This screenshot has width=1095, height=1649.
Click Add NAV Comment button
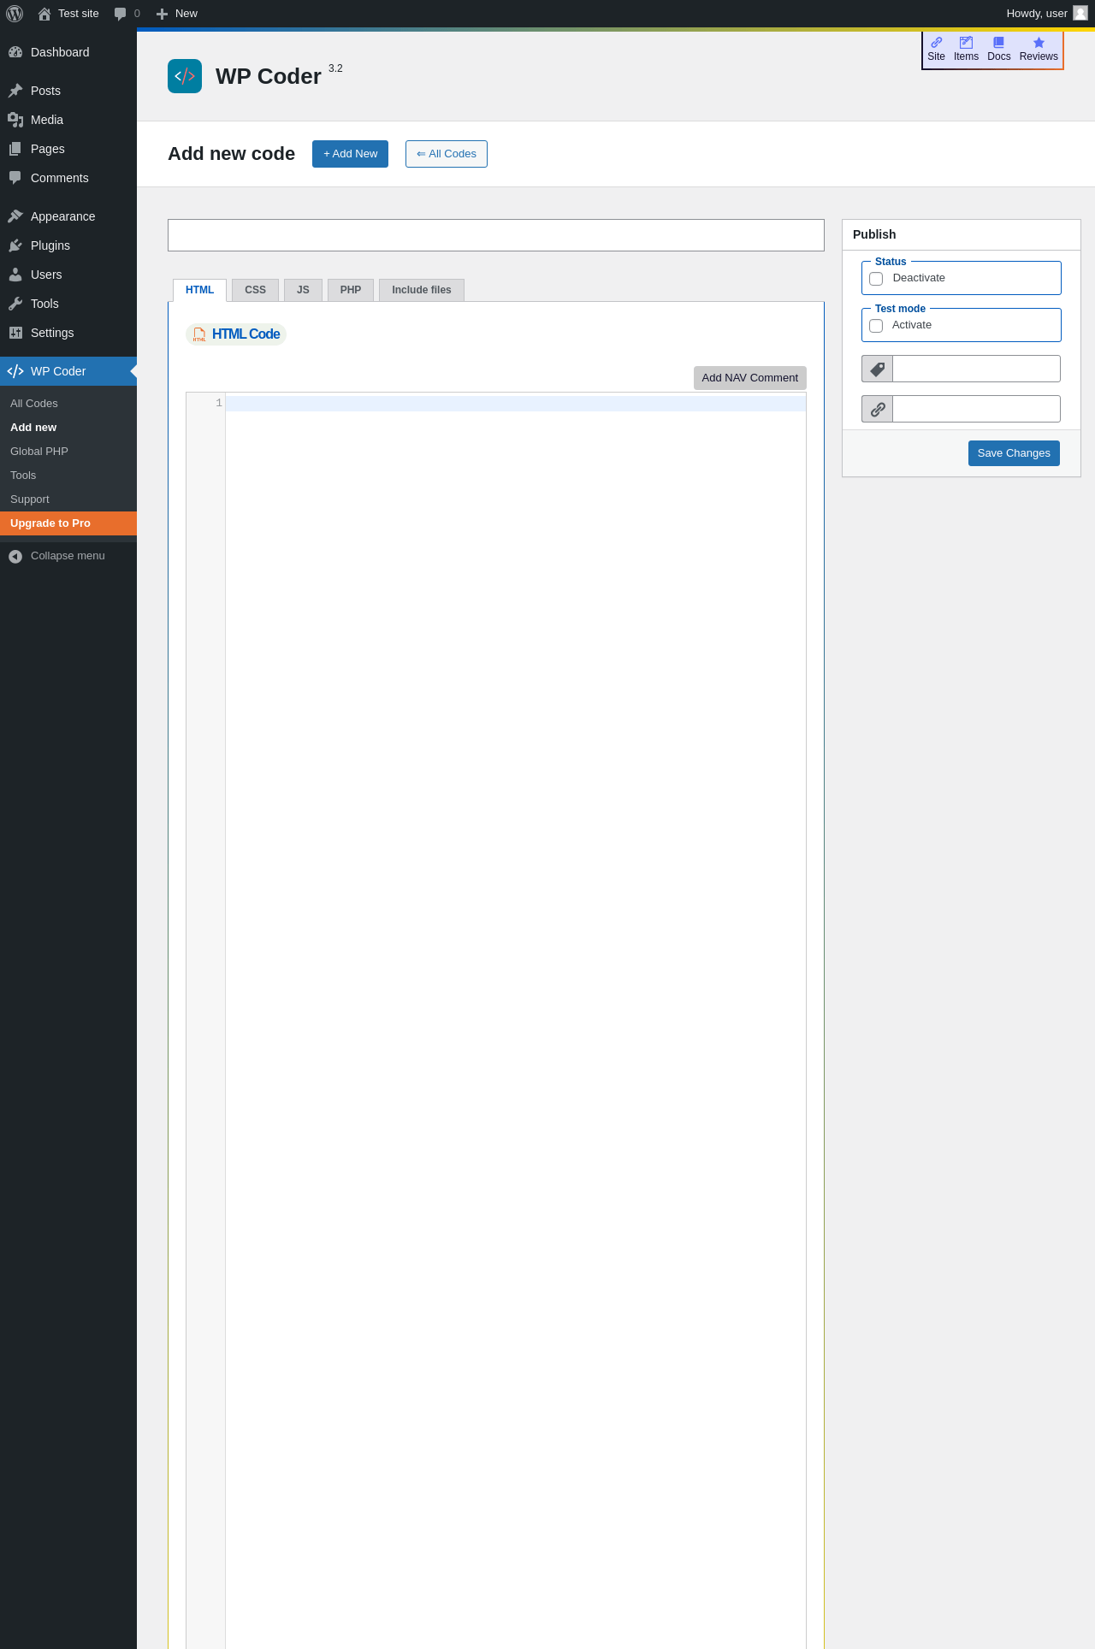tap(749, 378)
